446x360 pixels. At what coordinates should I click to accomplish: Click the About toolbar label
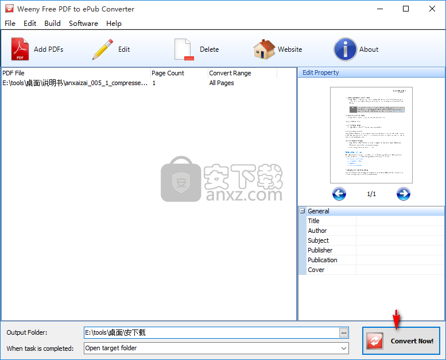click(369, 49)
